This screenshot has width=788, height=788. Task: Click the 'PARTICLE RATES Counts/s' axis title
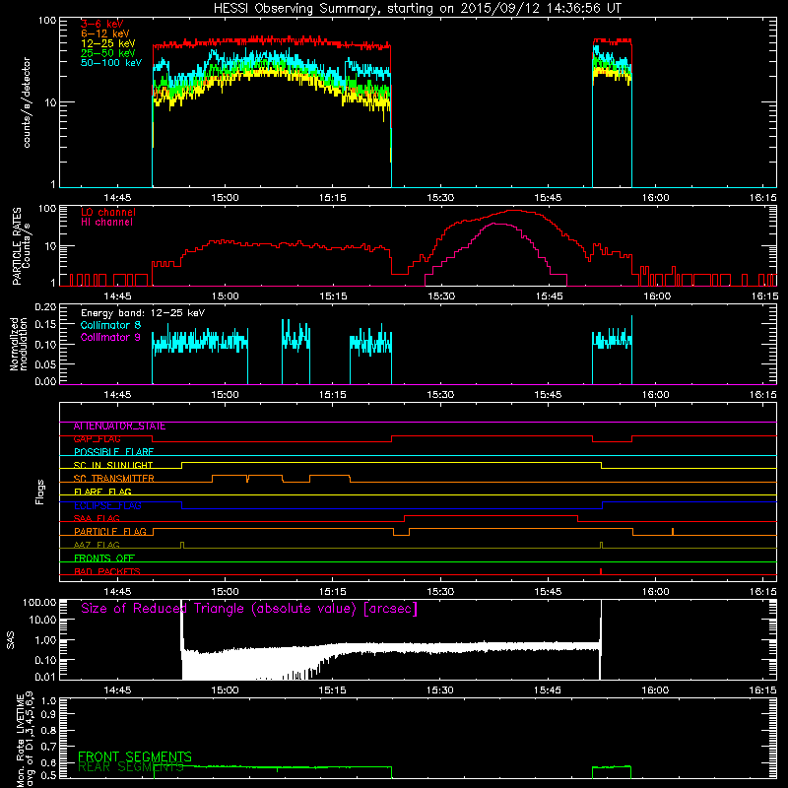point(21,246)
